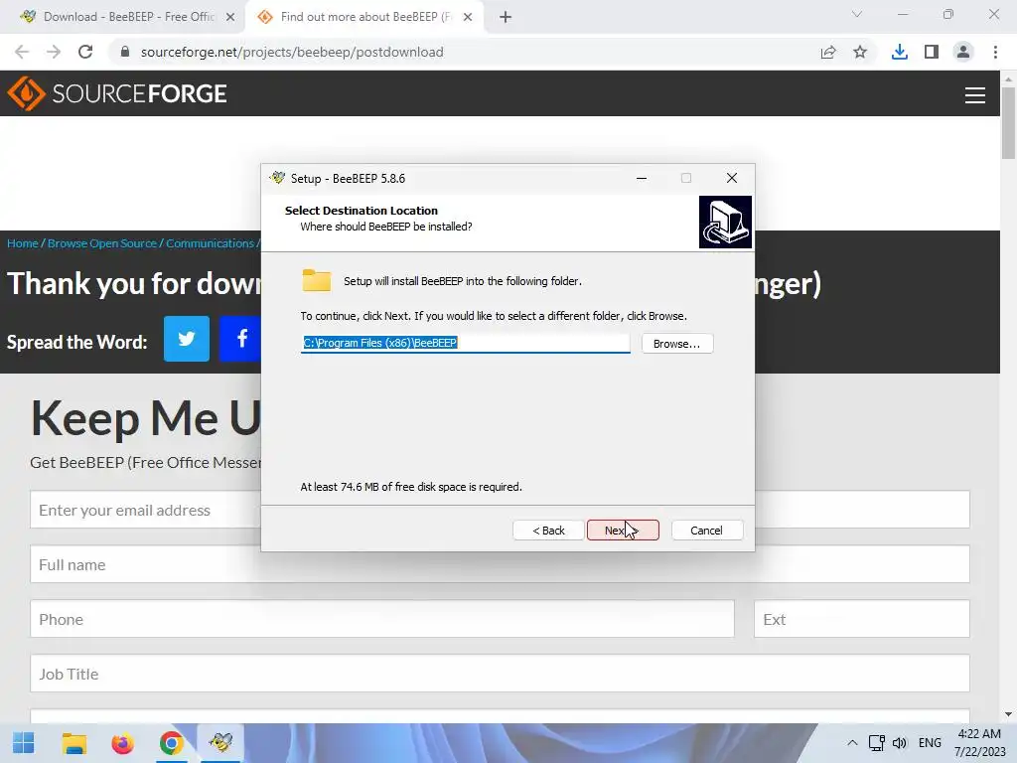Click the SourceForge logo
Image resolution: width=1017 pixels, height=763 pixels.
tap(117, 93)
